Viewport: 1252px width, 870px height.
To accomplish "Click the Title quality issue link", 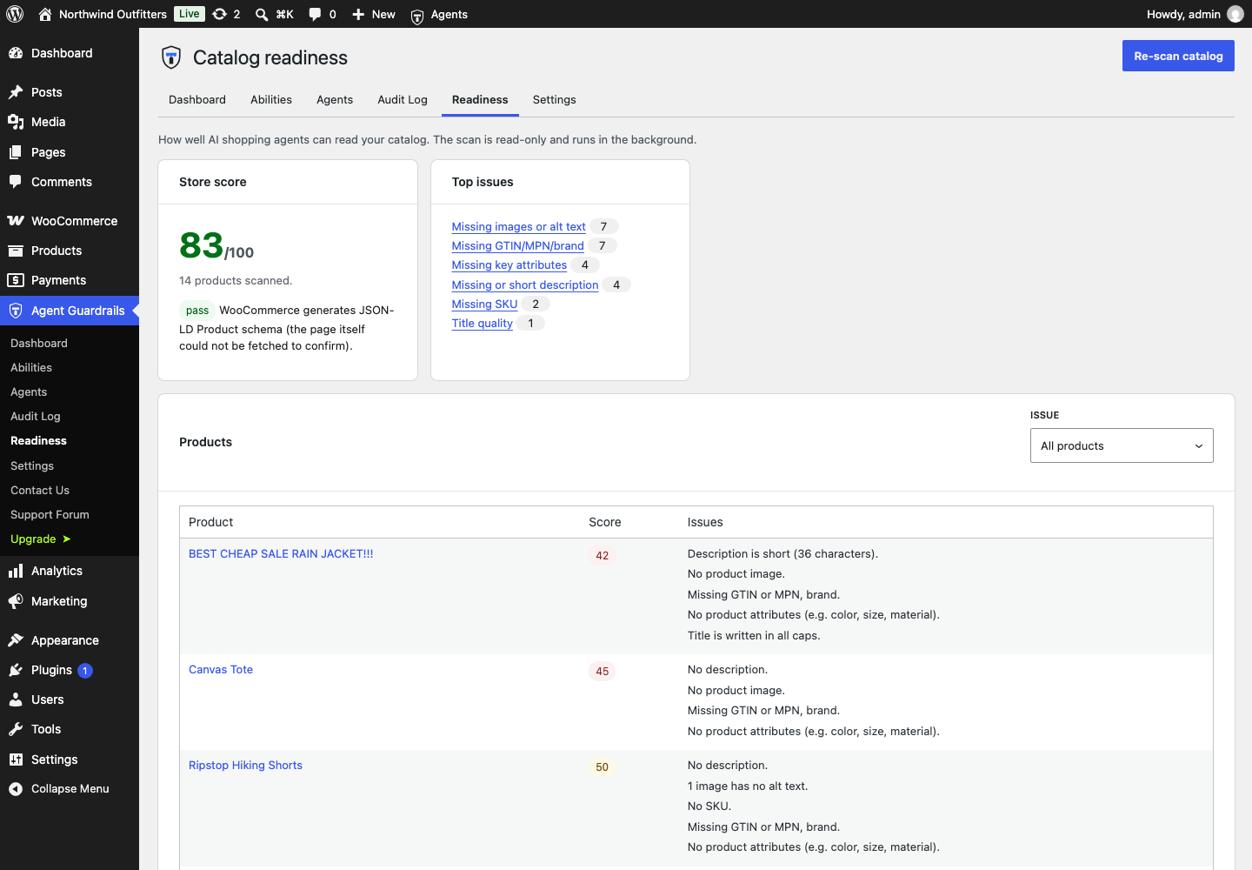I will click(483, 323).
